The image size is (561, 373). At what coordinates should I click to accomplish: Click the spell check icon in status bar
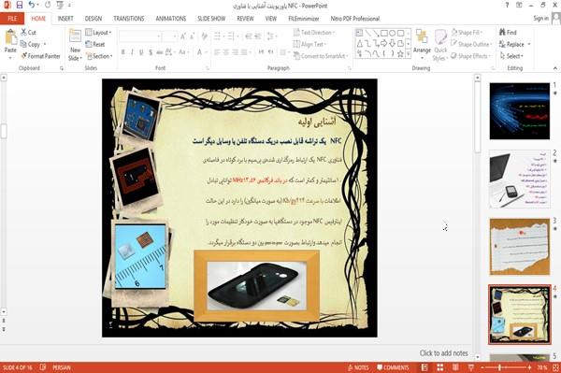pos(43,367)
